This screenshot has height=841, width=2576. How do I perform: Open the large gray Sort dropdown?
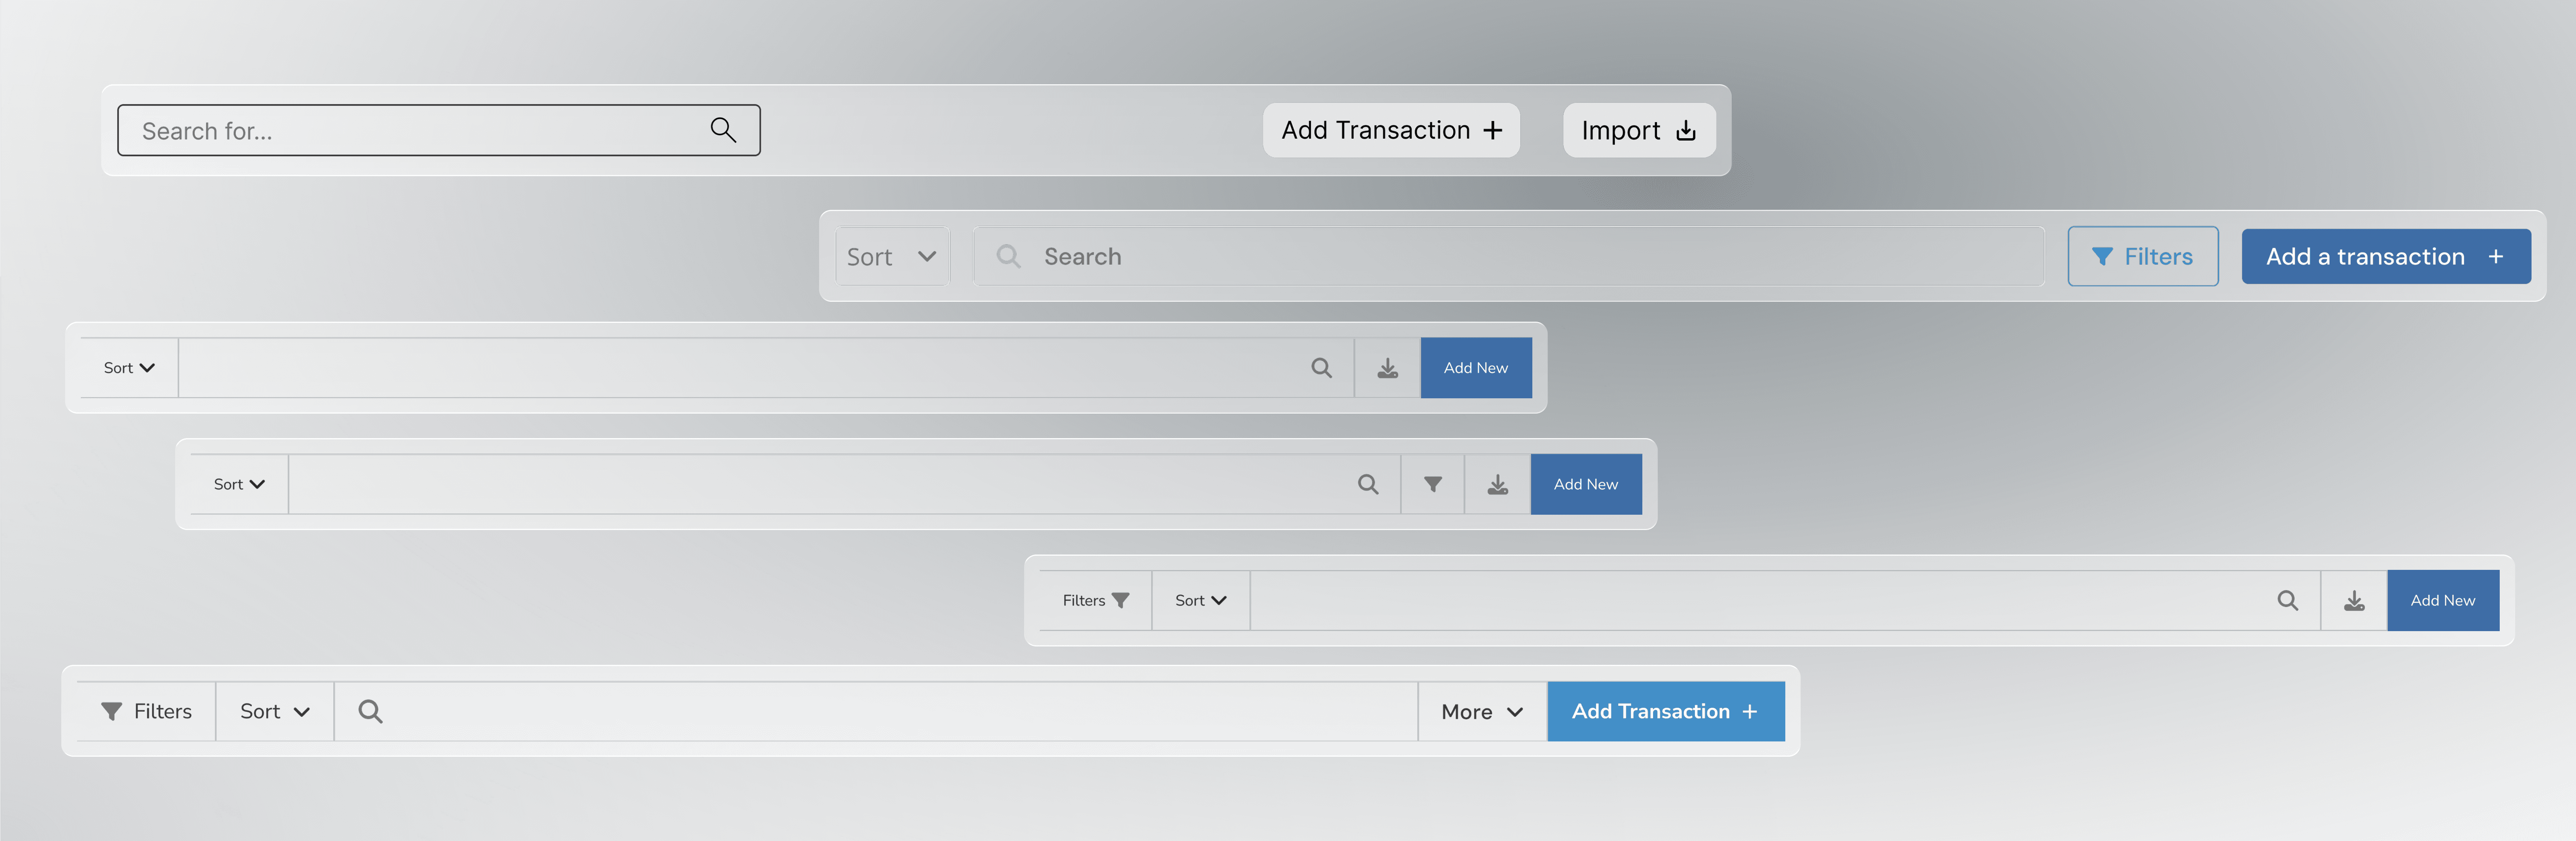coord(891,257)
